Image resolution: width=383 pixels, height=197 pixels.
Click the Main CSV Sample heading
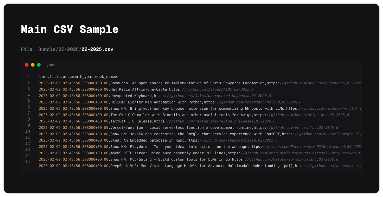pyautogui.click(x=70, y=29)
